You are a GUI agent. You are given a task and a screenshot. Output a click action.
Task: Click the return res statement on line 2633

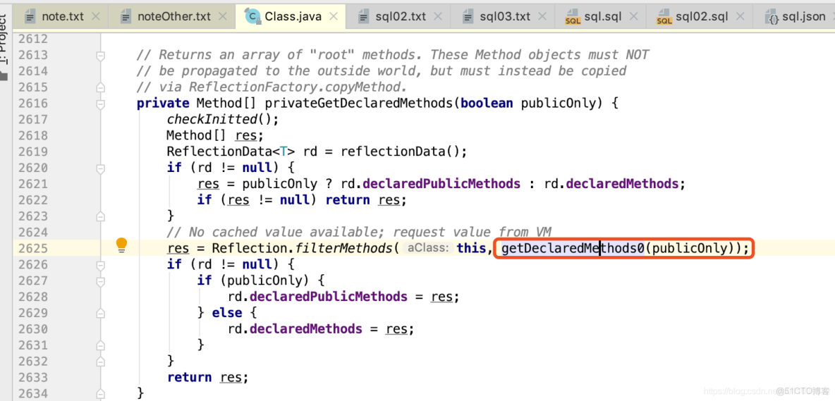tap(207, 377)
